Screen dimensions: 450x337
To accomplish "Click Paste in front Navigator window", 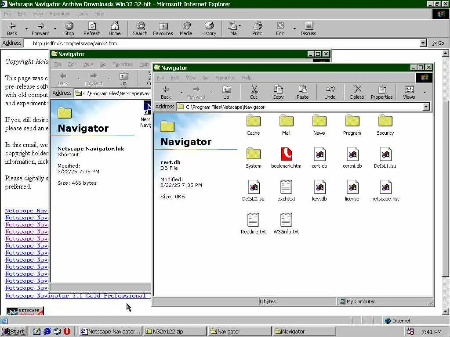I will pyautogui.click(x=302, y=92).
